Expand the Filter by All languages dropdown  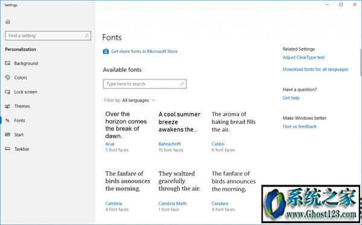pyautogui.click(x=130, y=100)
